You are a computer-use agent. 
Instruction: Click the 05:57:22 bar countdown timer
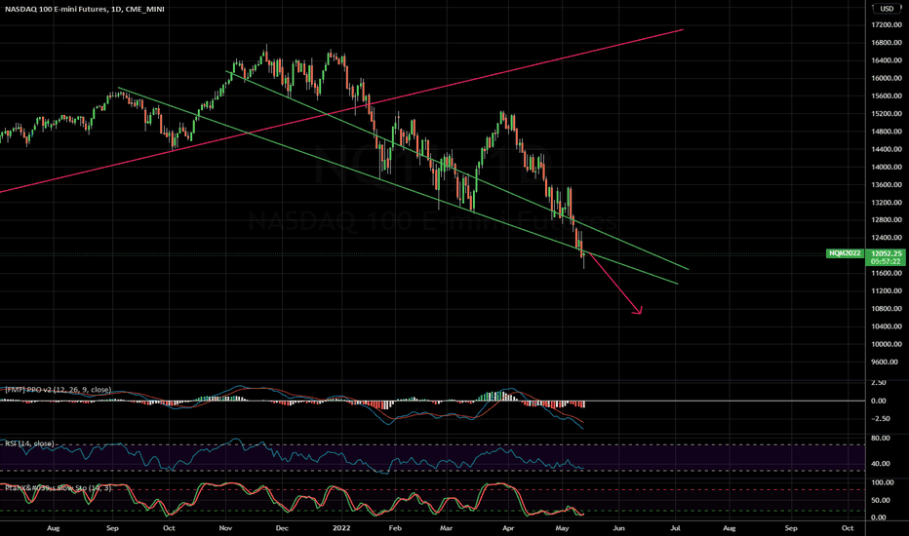coord(887,262)
